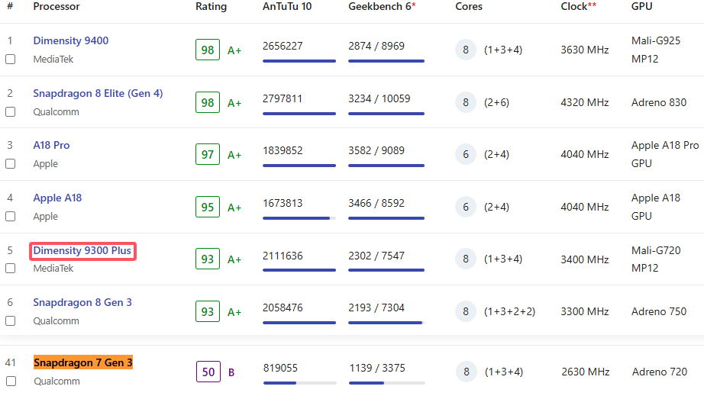
Task: Click the AnTuTu score bar for A18 Pro
Action: tap(299, 166)
